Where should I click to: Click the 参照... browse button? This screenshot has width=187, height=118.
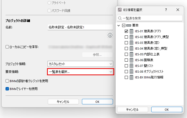pyautogui.click(x=97, y=55)
